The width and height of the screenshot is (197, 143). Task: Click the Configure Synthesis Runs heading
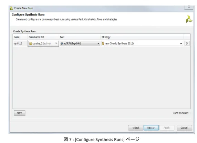28,14
